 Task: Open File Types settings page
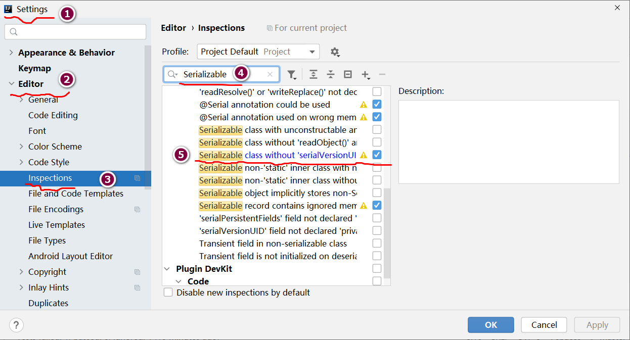coord(47,240)
